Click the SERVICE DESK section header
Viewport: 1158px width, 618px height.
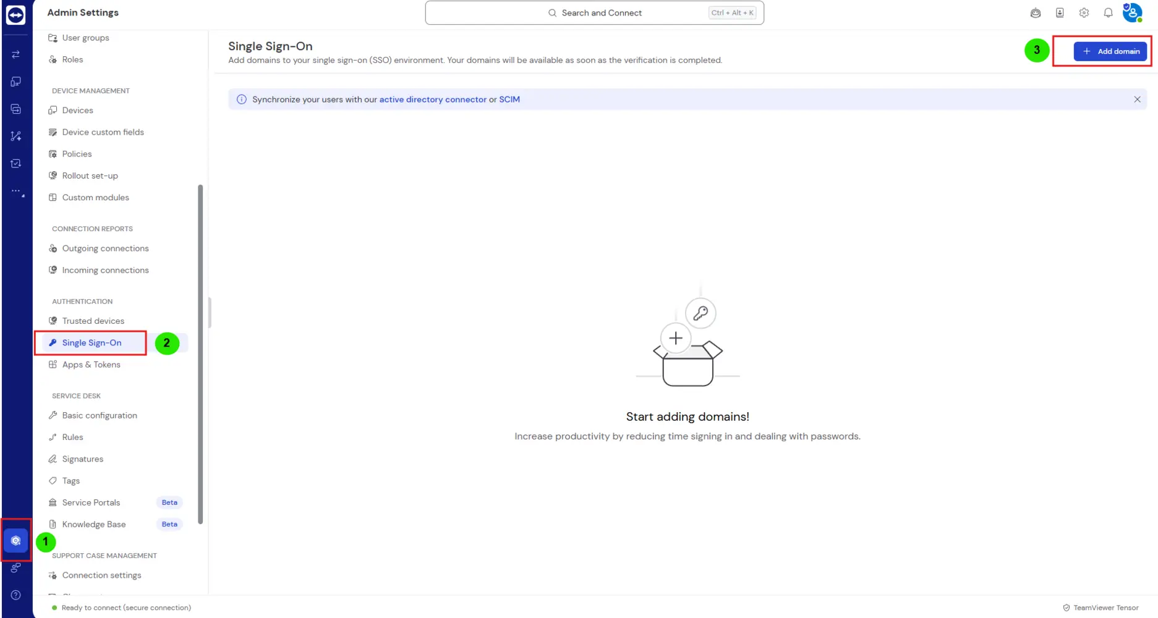(76, 396)
